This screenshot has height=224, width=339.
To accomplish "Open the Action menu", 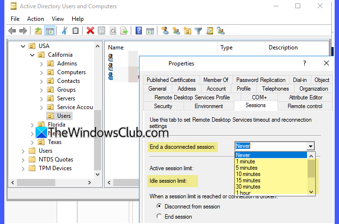I will (x=35, y=19).
